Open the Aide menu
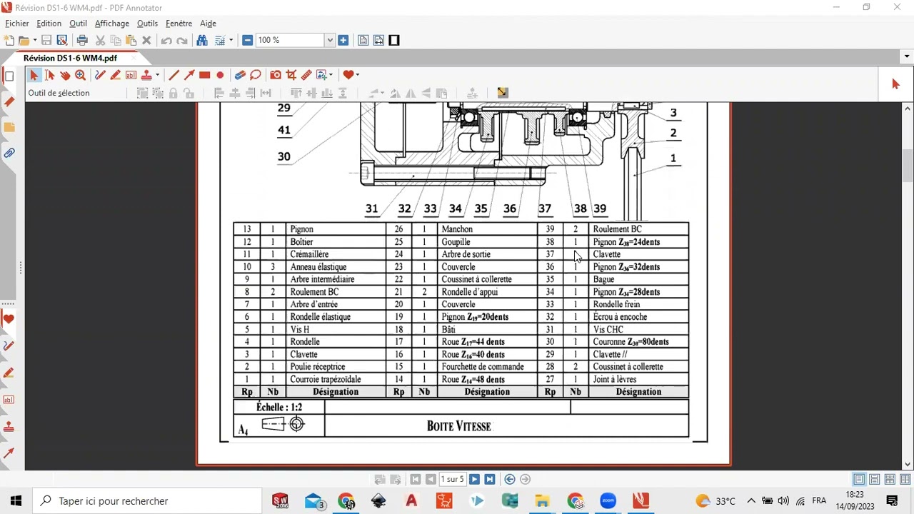Screen dimensions: 914x514 [x=208, y=24]
